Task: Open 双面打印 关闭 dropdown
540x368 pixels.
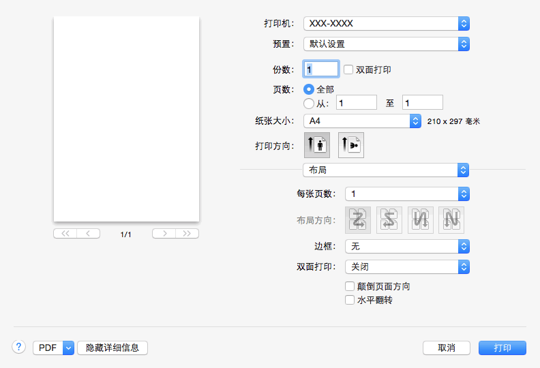Action: (x=408, y=266)
